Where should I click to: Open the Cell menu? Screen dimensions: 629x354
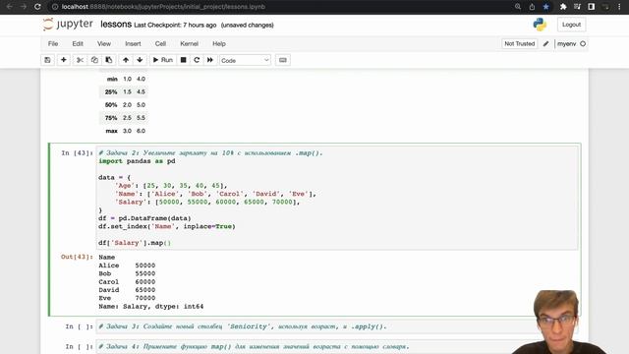160,43
